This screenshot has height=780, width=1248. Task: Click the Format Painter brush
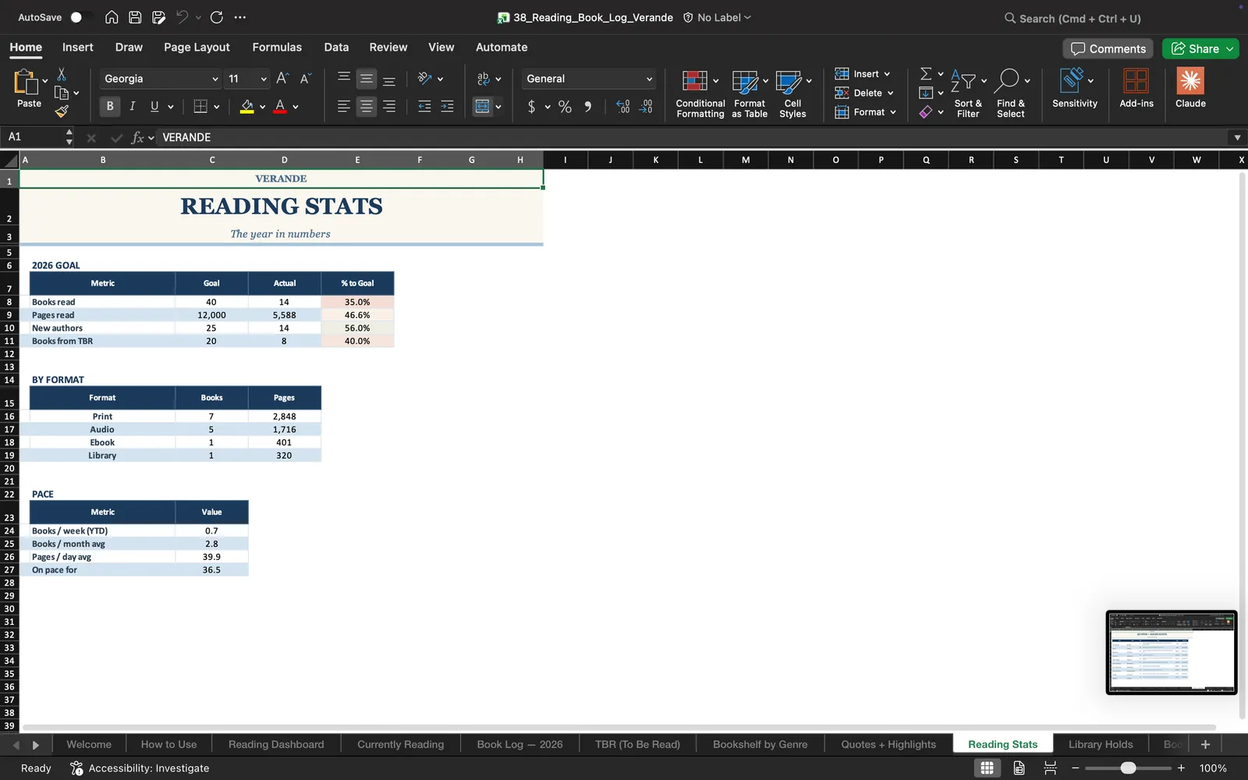point(62,112)
